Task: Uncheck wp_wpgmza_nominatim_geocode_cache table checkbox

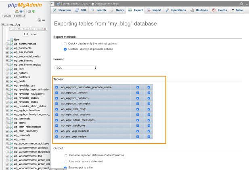Action: pos(56,87)
